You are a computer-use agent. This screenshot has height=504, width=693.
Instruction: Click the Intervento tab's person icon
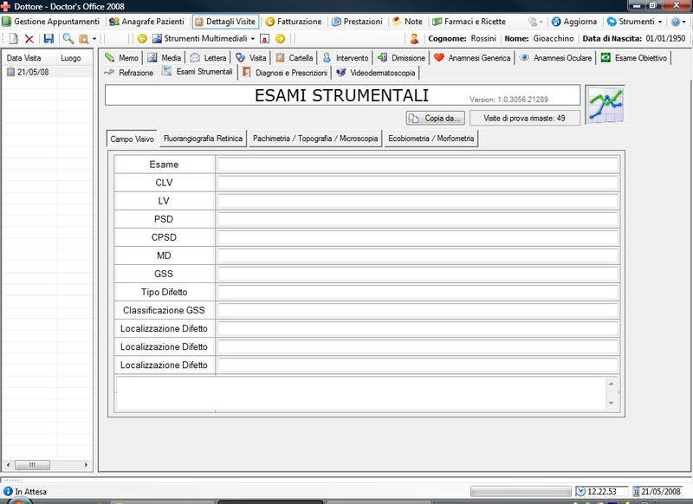point(327,58)
